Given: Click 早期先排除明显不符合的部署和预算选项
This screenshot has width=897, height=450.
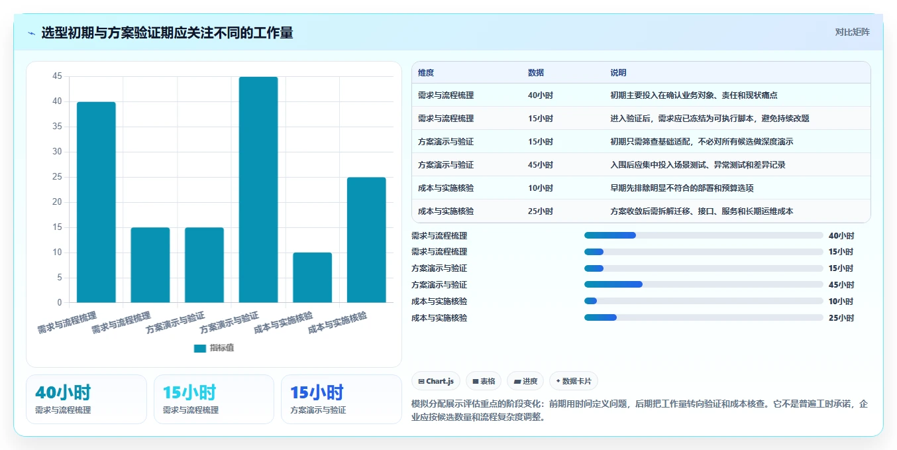Looking at the screenshot, I should (x=682, y=188).
